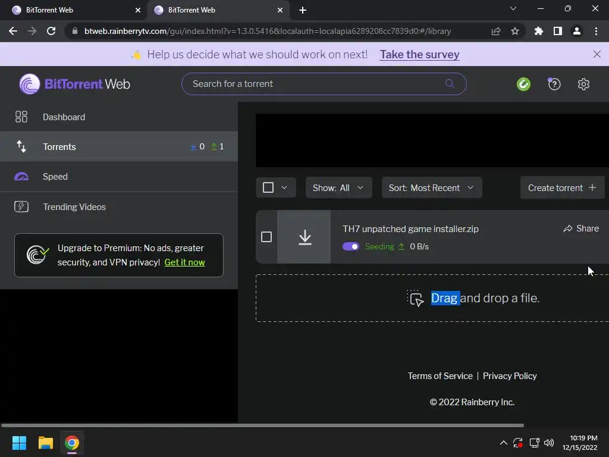Click the horizontal scrollbar
Image resolution: width=609 pixels, height=457 pixels.
click(x=262, y=425)
